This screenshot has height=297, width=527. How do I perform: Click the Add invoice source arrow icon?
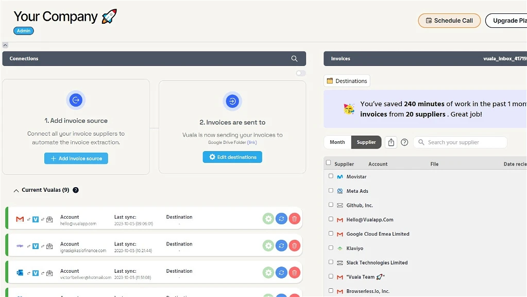click(76, 100)
